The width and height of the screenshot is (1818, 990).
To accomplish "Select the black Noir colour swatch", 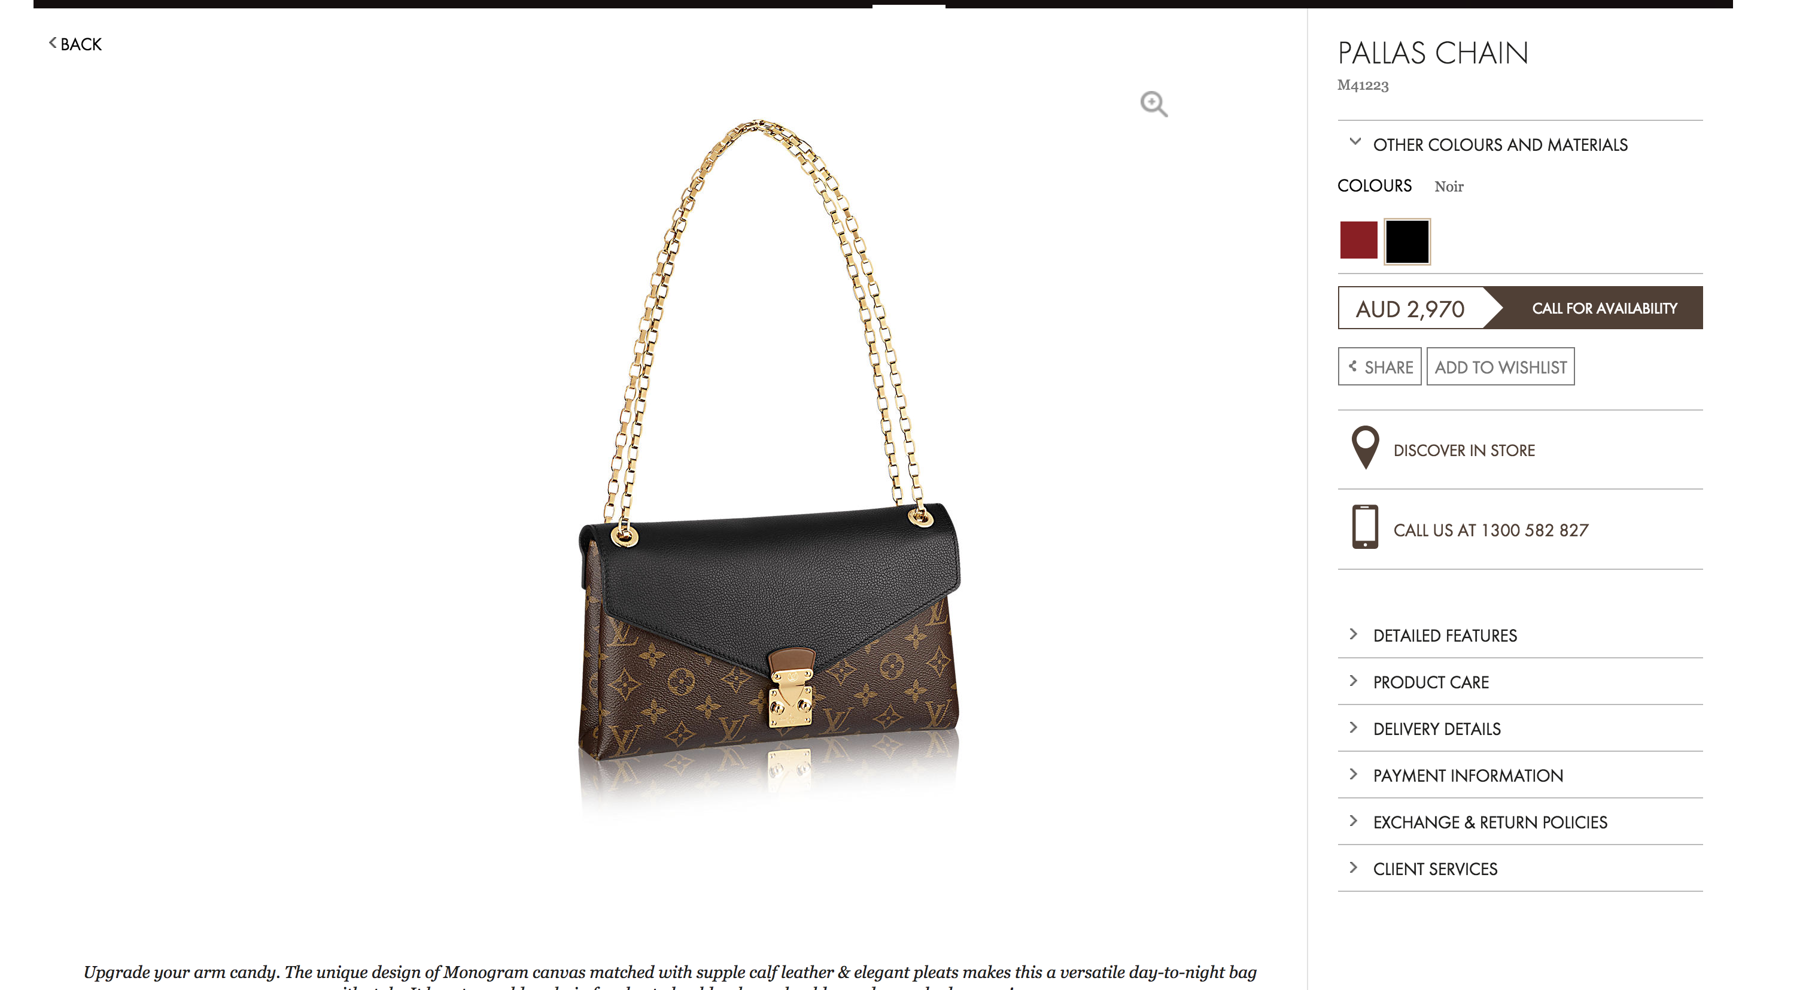I will 1406,241.
